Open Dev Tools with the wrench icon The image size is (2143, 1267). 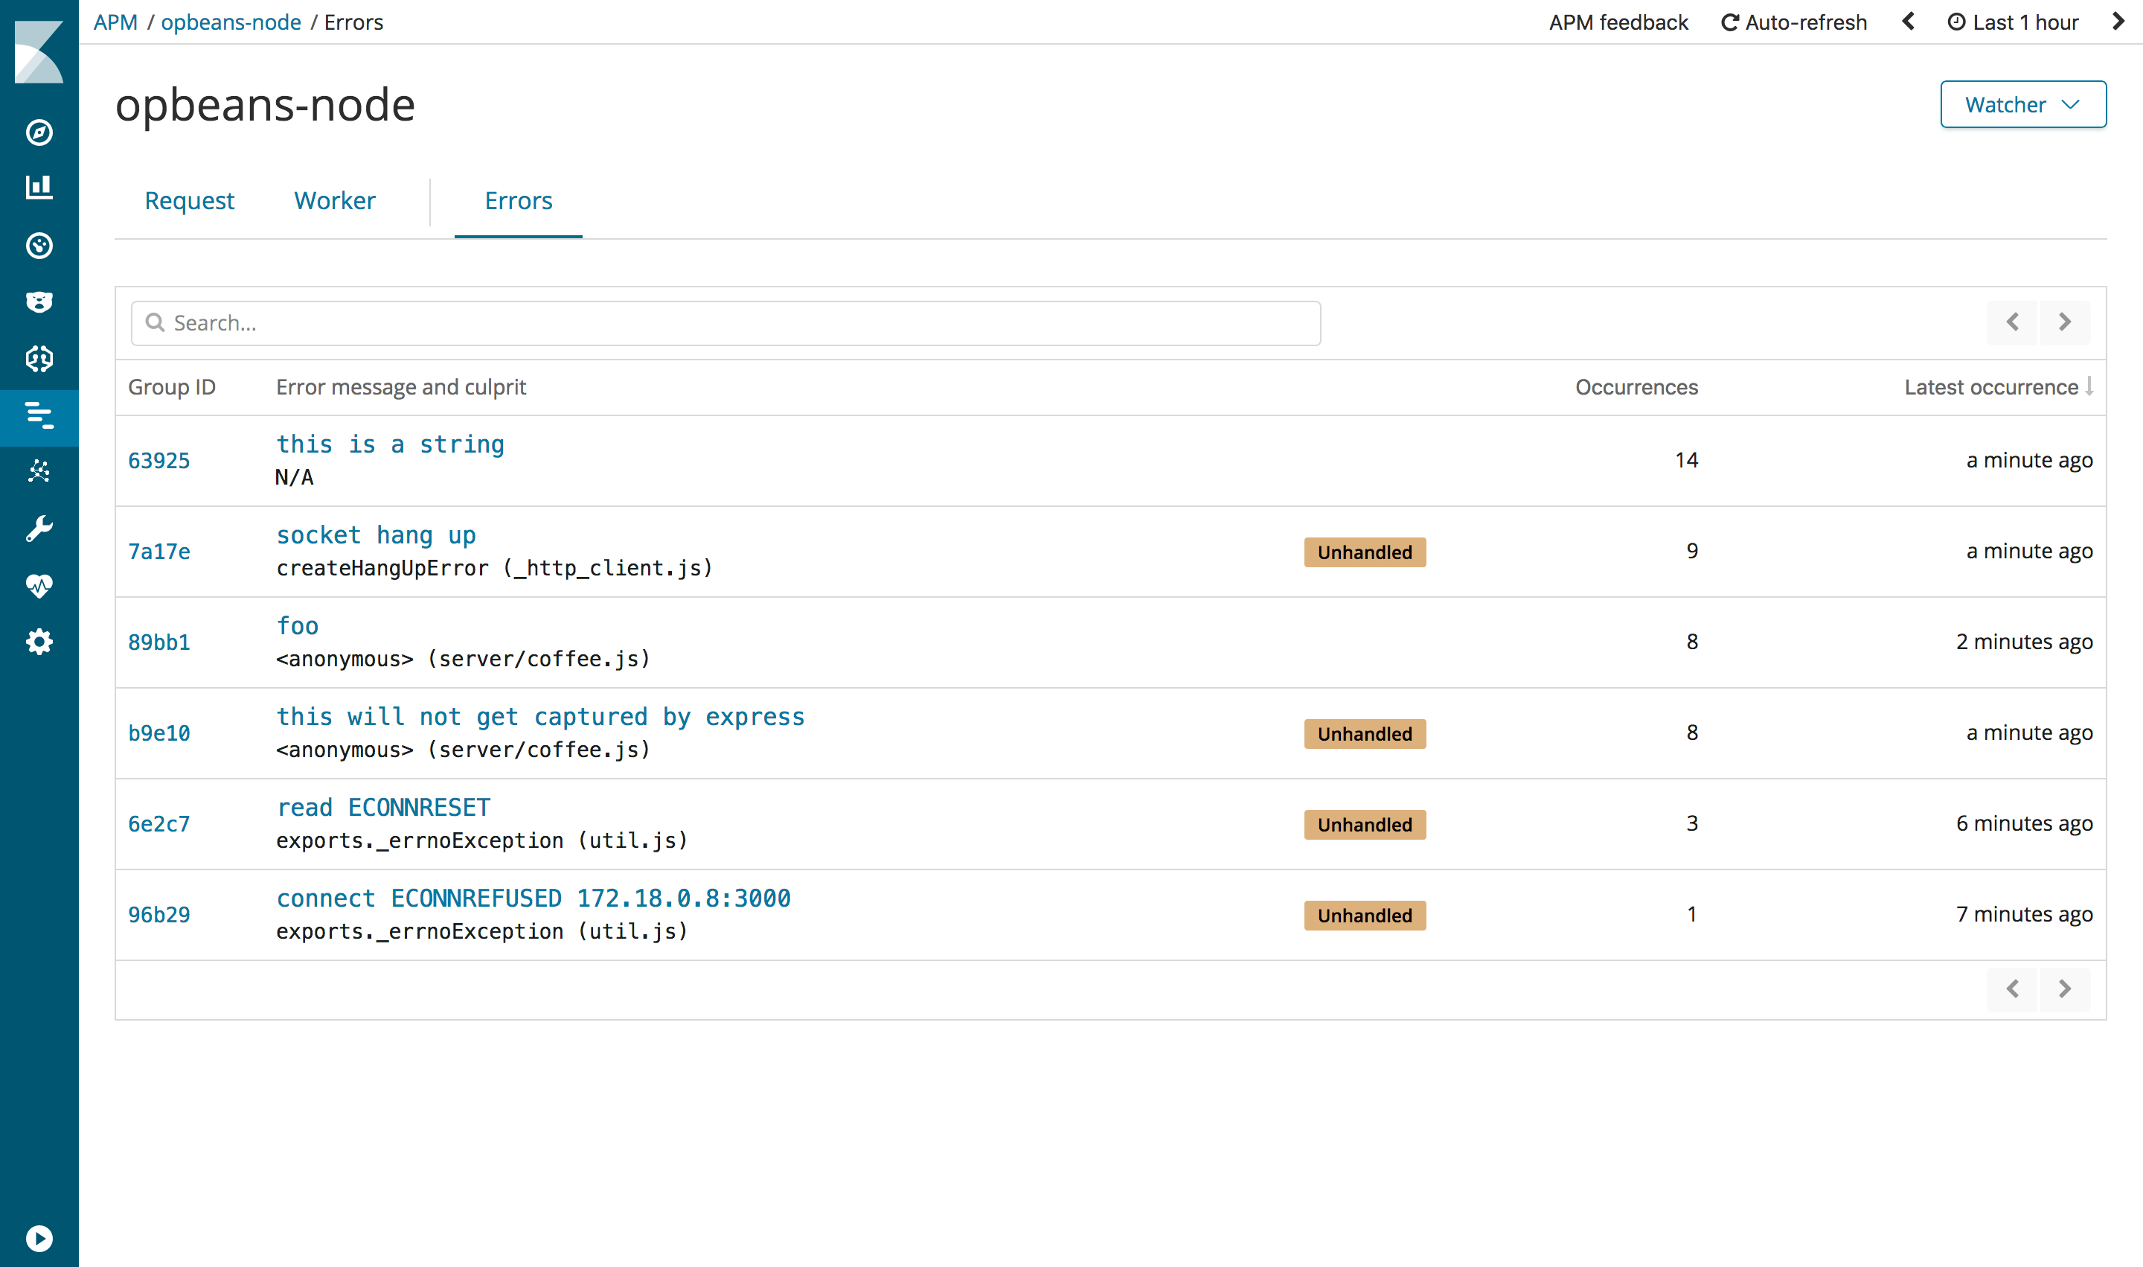[x=39, y=527]
